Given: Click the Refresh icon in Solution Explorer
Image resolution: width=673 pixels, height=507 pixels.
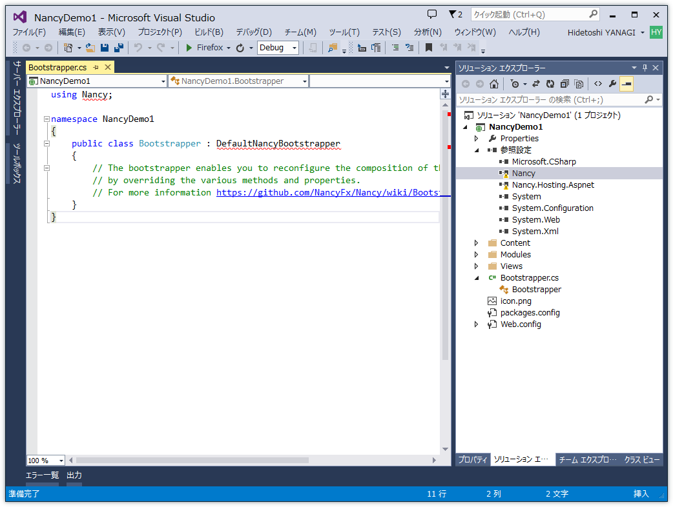Looking at the screenshot, I should 550,84.
